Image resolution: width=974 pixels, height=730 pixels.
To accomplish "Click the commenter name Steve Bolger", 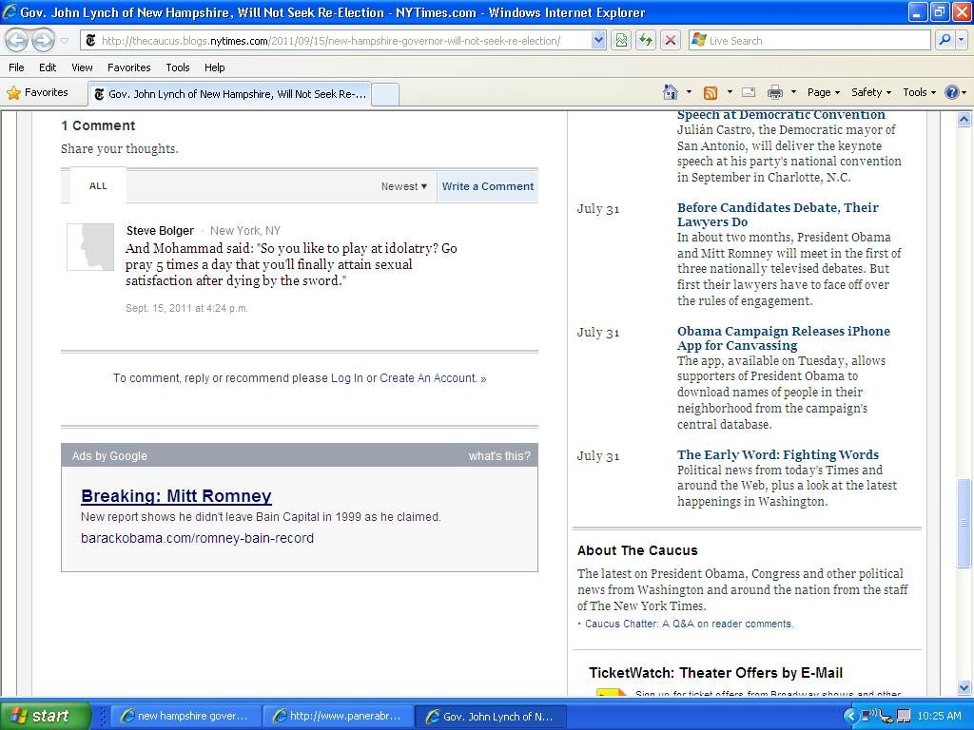I will 160,231.
